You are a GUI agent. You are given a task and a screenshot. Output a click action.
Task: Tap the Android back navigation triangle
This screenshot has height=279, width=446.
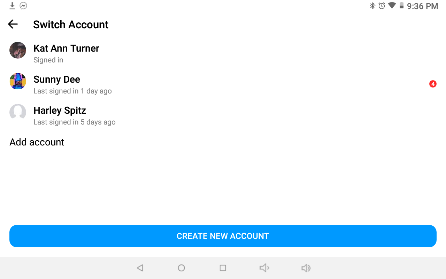pyautogui.click(x=140, y=268)
